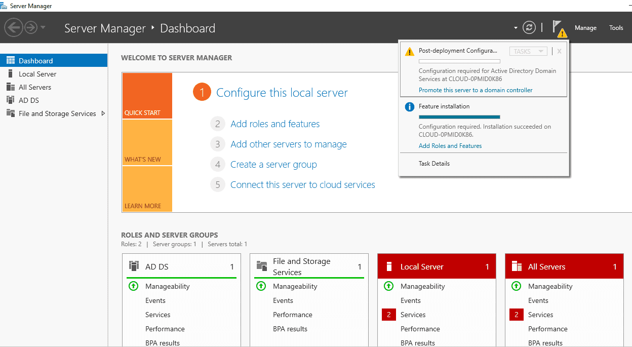
Task: Open Services in the Local Server tile
Action: pyautogui.click(x=413, y=315)
